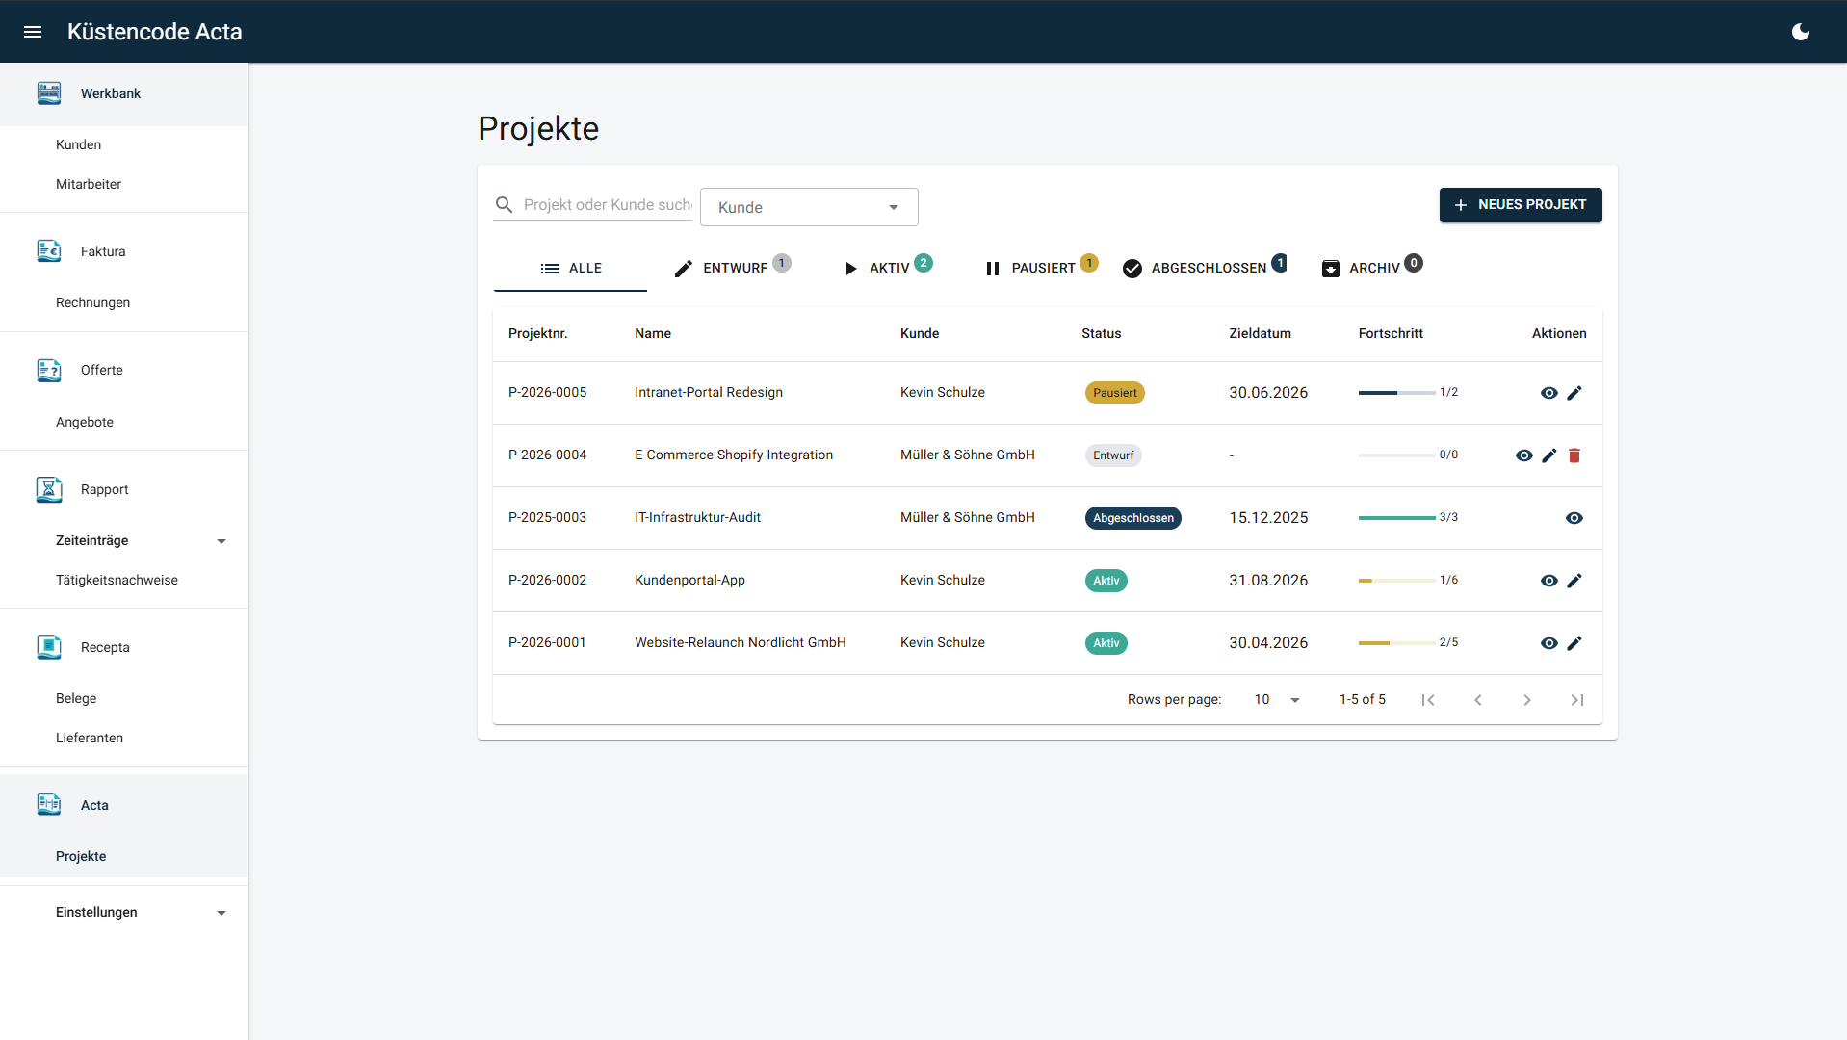The width and height of the screenshot is (1847, 1040).
Task: Click the Offerte sidebar icon
Action: (x=49, y=371)
